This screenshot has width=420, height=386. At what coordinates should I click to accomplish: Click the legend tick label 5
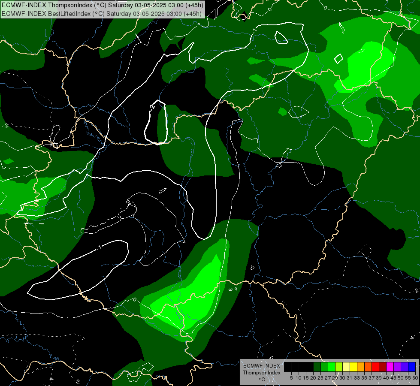tap(291, 378)
